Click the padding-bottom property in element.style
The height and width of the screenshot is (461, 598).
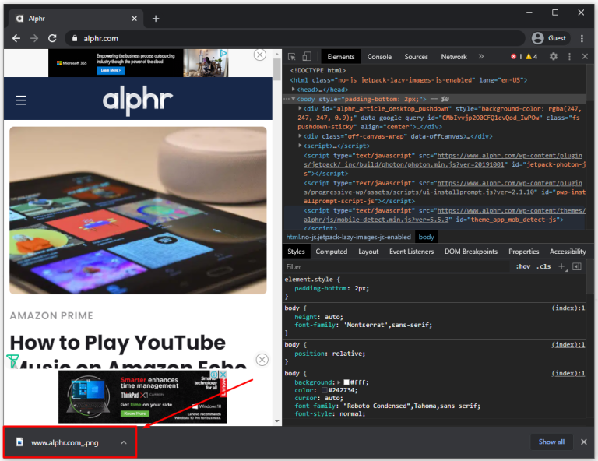[320, 289]
